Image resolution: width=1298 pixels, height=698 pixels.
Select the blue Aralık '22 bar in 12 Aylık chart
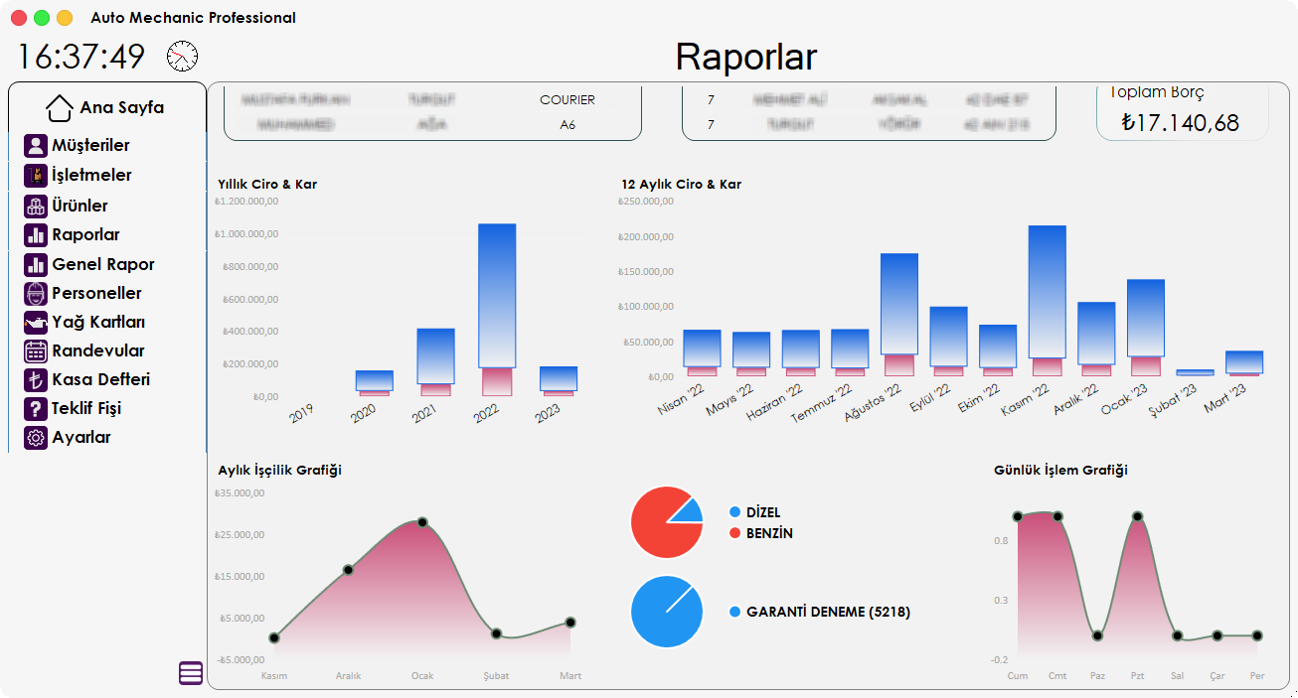pyautogui.click(x=1096, y=334)
